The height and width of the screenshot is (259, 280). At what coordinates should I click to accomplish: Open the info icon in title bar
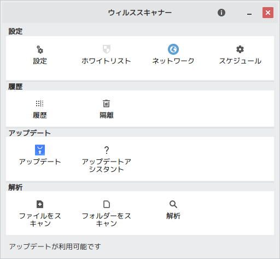(221, 13)
